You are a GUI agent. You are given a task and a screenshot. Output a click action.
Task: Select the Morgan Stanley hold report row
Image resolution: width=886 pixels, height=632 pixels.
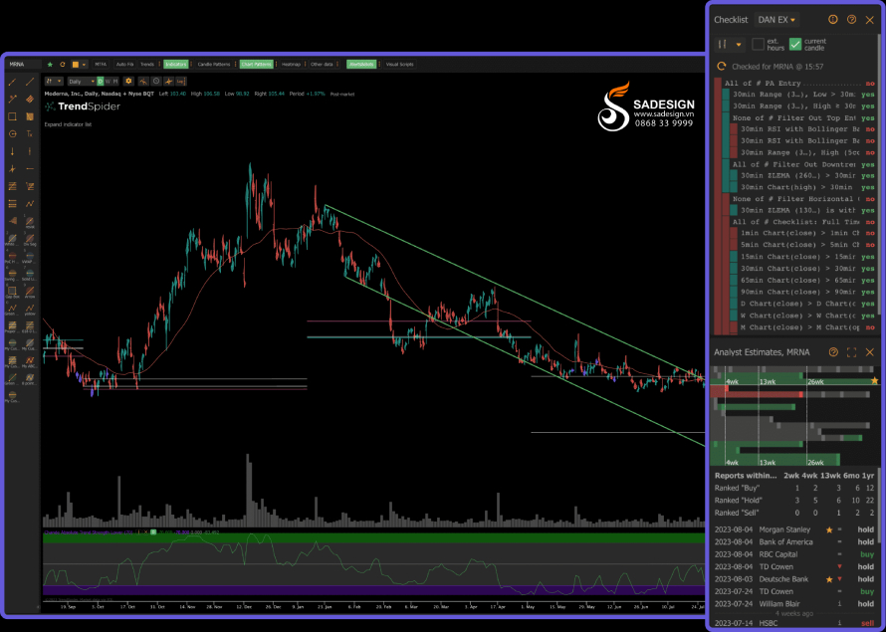coord(794,529)
